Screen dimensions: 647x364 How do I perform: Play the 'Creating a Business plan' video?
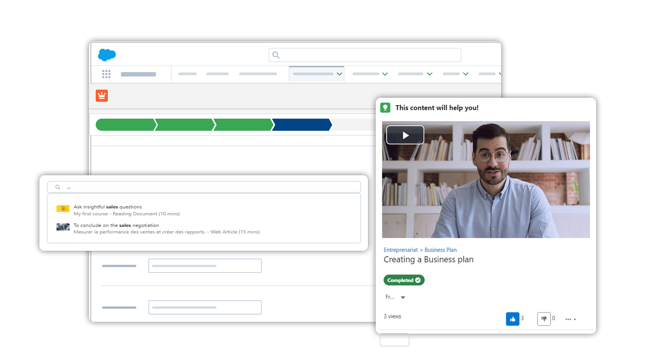[405, 135]
